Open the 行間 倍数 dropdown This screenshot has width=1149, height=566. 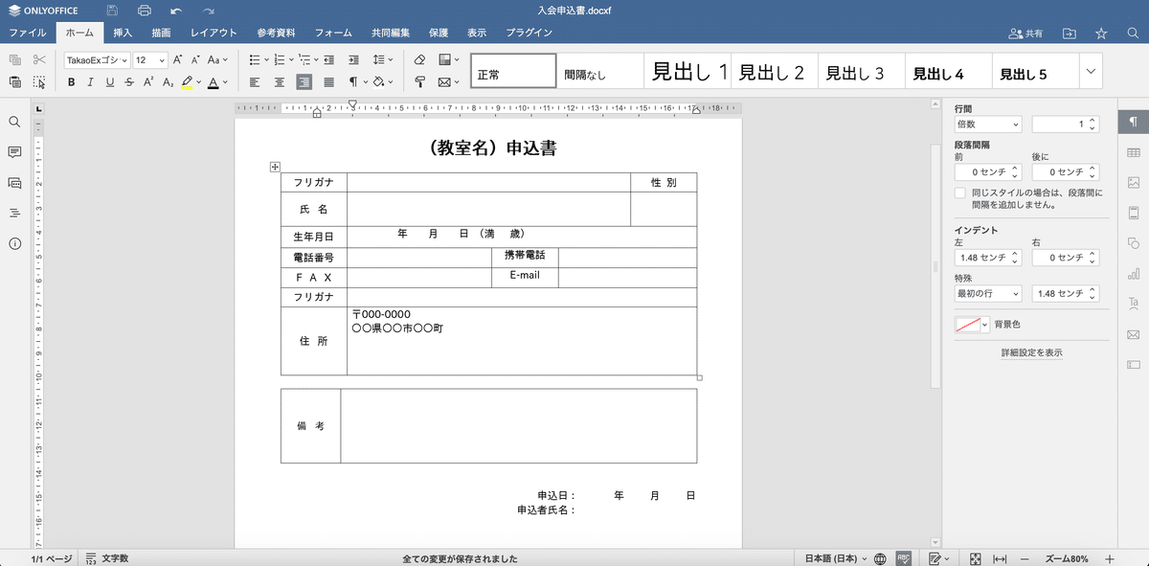[x=988, y=125]
